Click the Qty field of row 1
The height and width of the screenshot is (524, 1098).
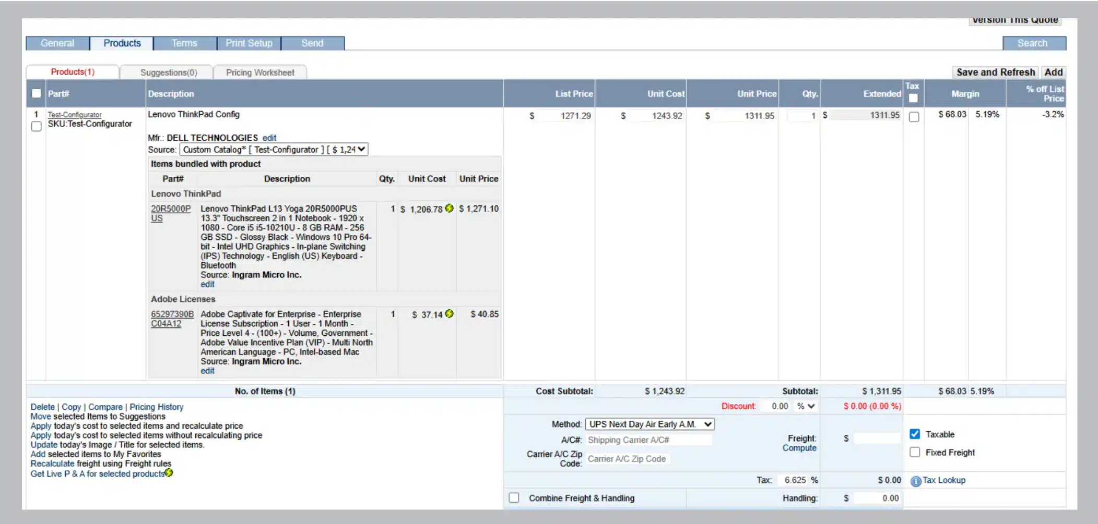point(802,116)
